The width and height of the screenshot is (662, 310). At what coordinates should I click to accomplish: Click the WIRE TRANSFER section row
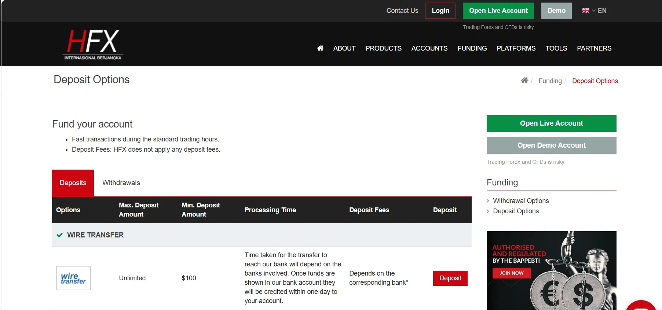coord(262,235)
